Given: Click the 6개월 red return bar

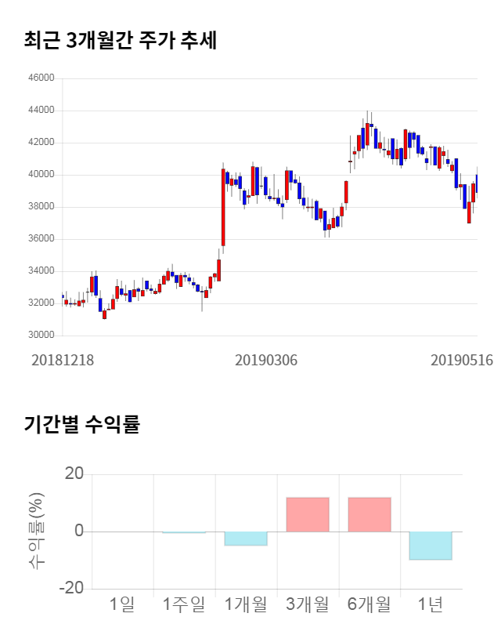Looking at the screenshot, I should 369,514.
